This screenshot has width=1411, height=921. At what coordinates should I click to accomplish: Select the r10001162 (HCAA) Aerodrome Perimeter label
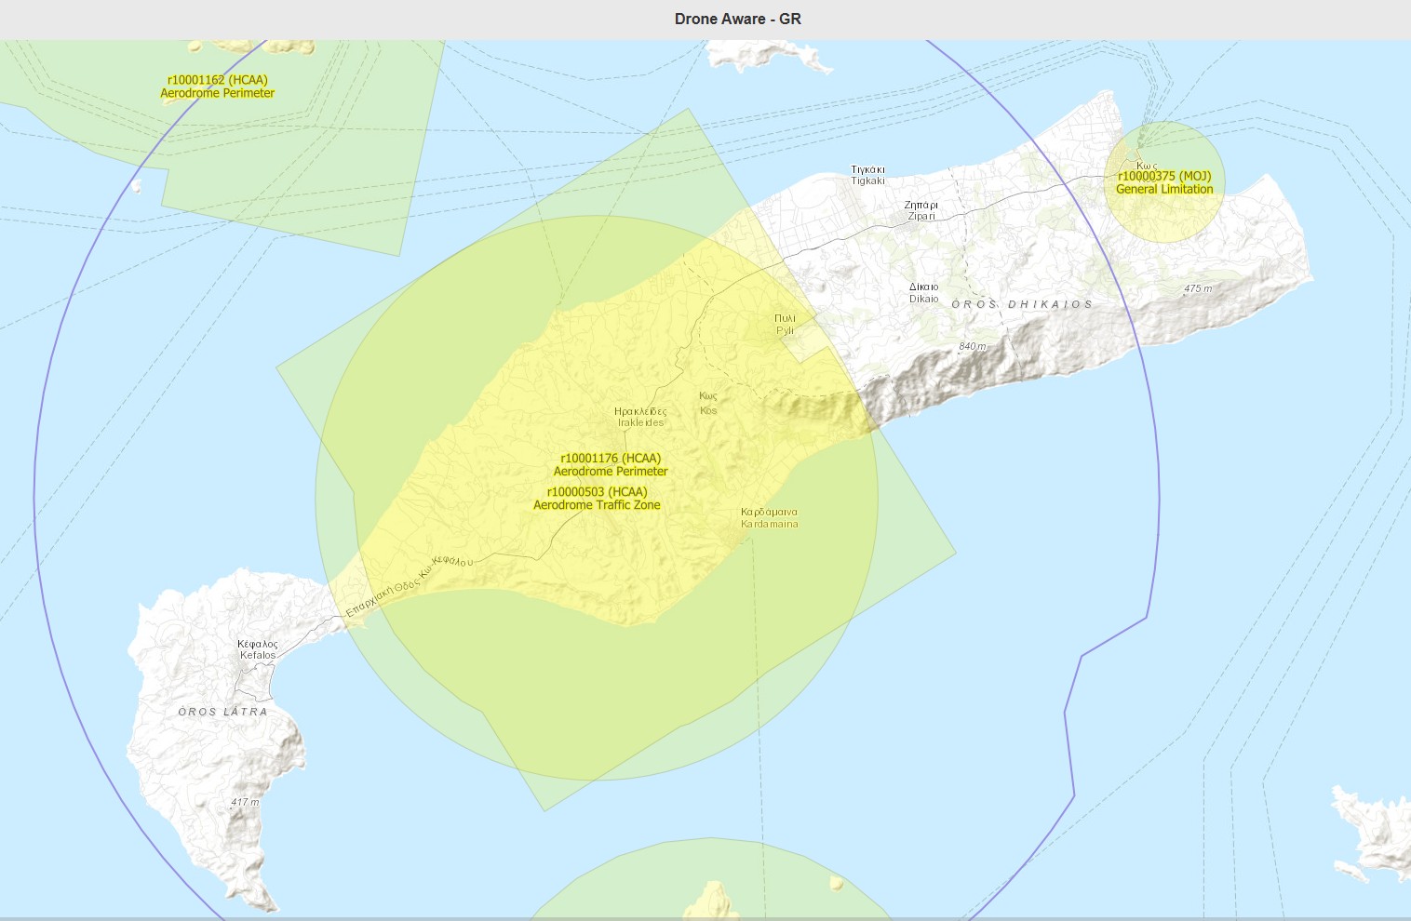click(218, 87)
